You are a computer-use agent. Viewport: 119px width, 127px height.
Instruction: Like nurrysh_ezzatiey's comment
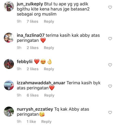tap(110, 112)
